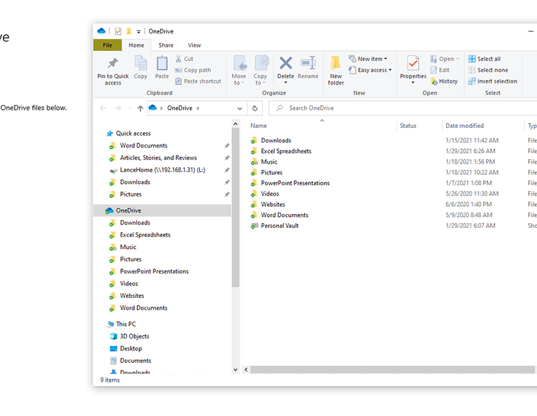Expand the address bar history dropdown
Viewport: 537px width, 416px height.
pyautogui.click(x=240, y=108)
